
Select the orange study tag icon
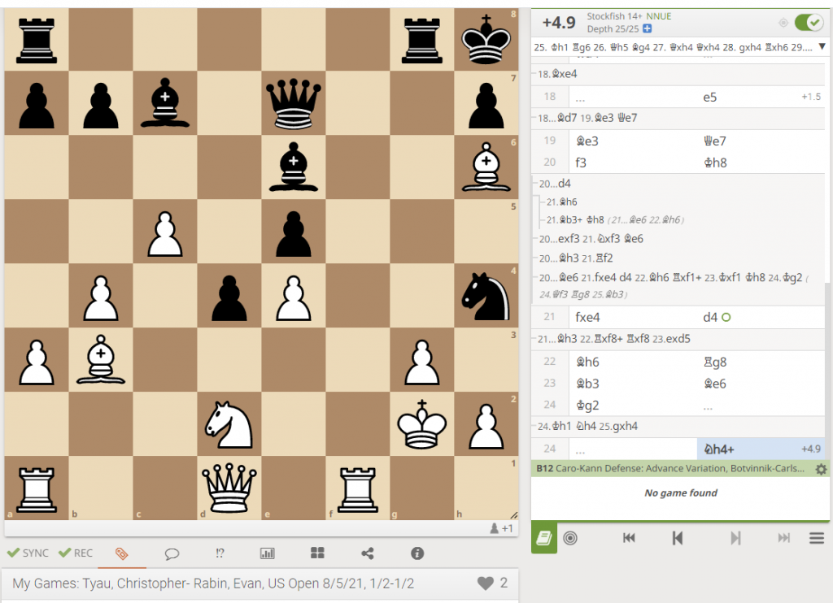[124, 553]
